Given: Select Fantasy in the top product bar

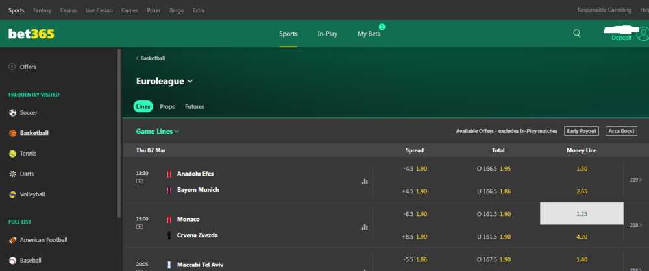Looking at the screenshot, I should tap(42, 10).
